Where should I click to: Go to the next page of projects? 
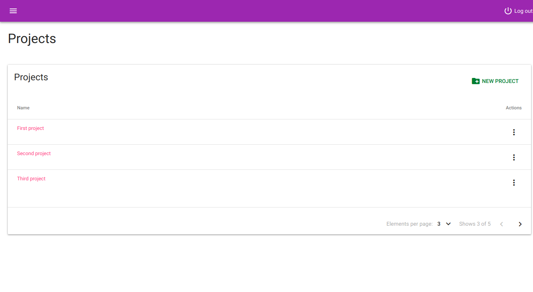point(520,224)
